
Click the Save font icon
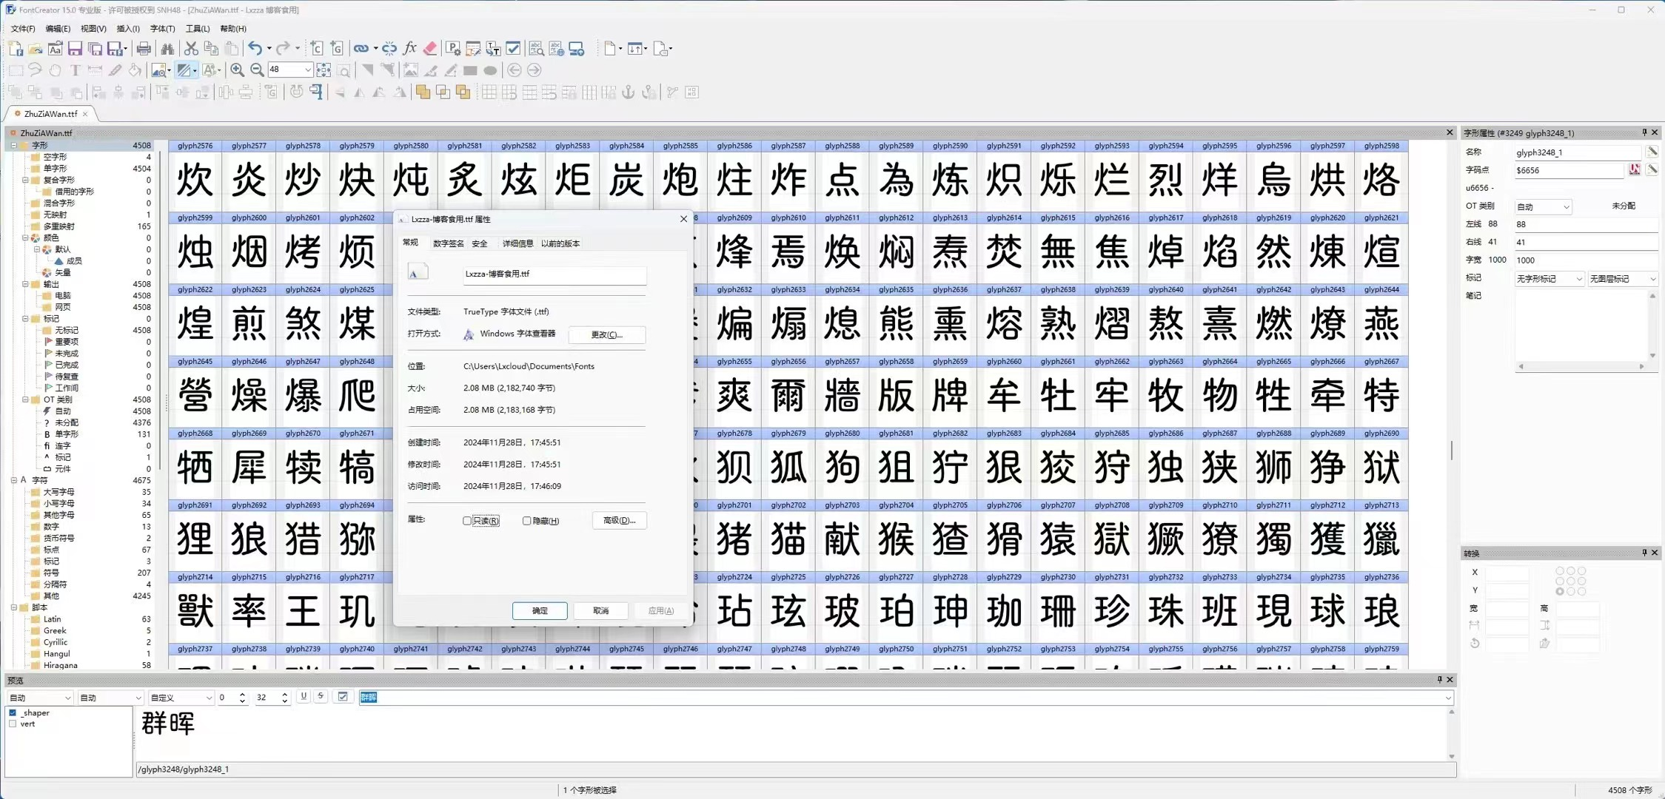[75, 49]
